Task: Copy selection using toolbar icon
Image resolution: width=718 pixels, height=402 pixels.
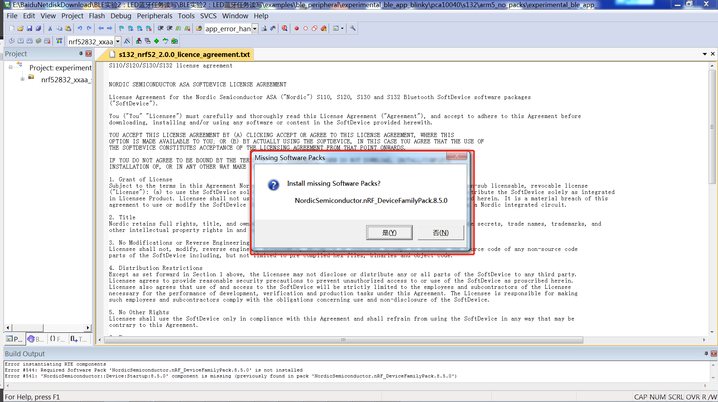Action: click(59, 28)
